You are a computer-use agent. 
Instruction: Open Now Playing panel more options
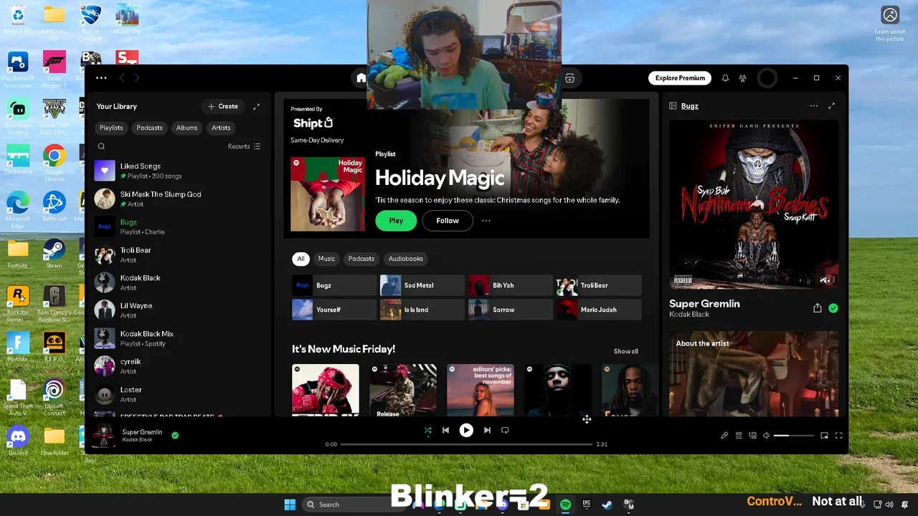tap(813, 106)
